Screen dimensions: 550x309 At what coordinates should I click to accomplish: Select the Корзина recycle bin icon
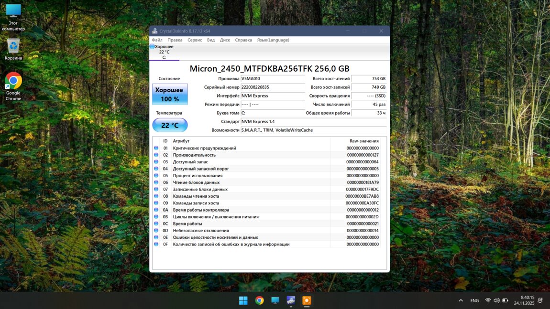pos(13,49)
